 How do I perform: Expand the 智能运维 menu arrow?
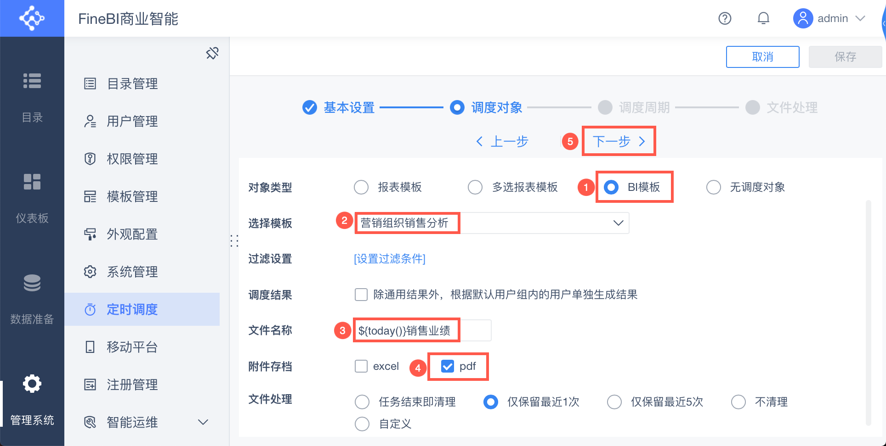203,422
